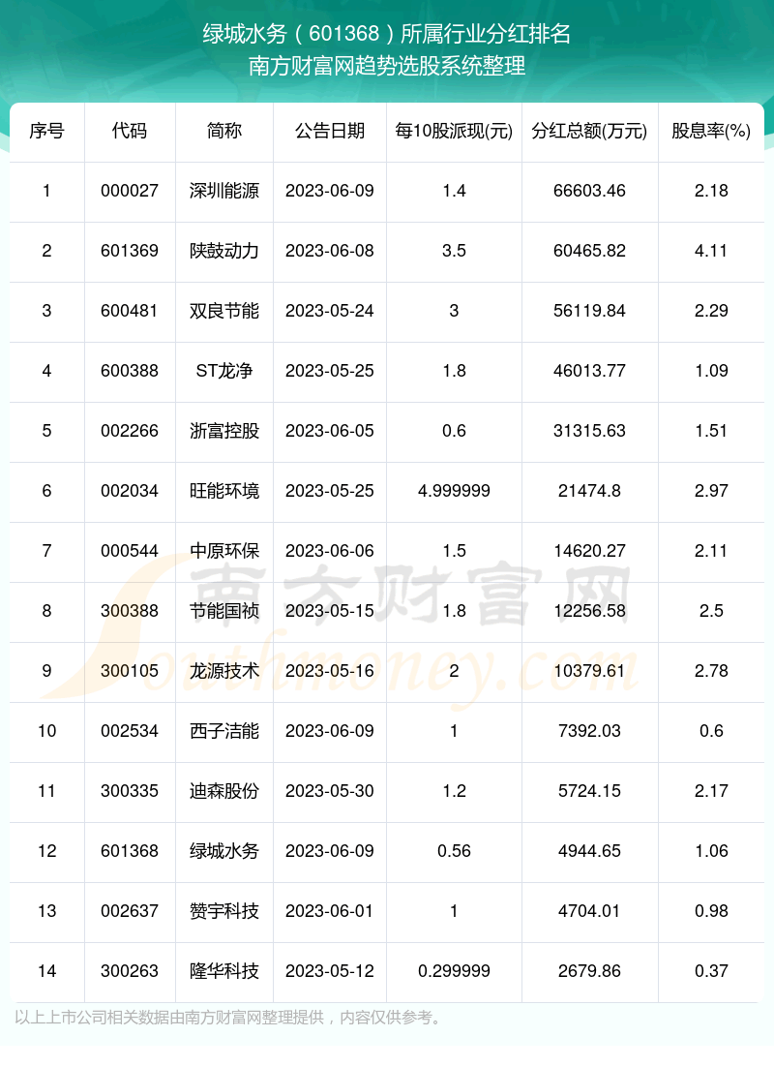Click stock name 陕鼓动力
774x1067 pixels.
(224, 251)
